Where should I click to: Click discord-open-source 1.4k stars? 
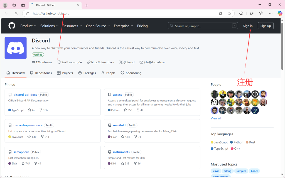click(x=32, y=137)
